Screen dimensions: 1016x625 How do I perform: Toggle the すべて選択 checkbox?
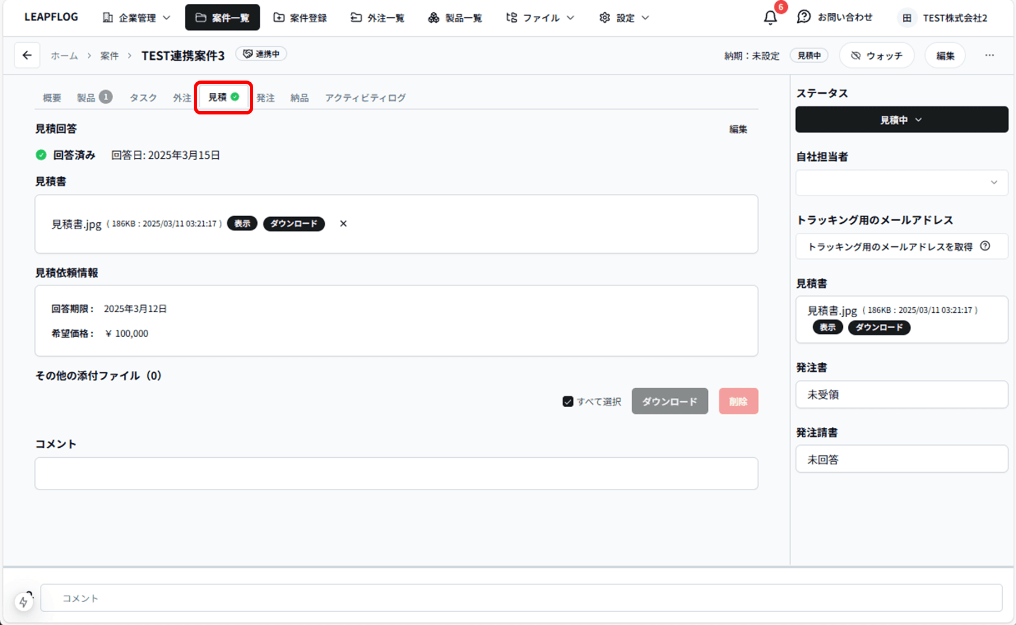[x=567, y=402]
